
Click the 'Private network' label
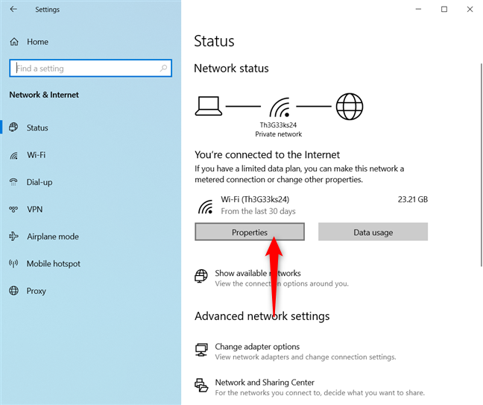coord(279,134)
